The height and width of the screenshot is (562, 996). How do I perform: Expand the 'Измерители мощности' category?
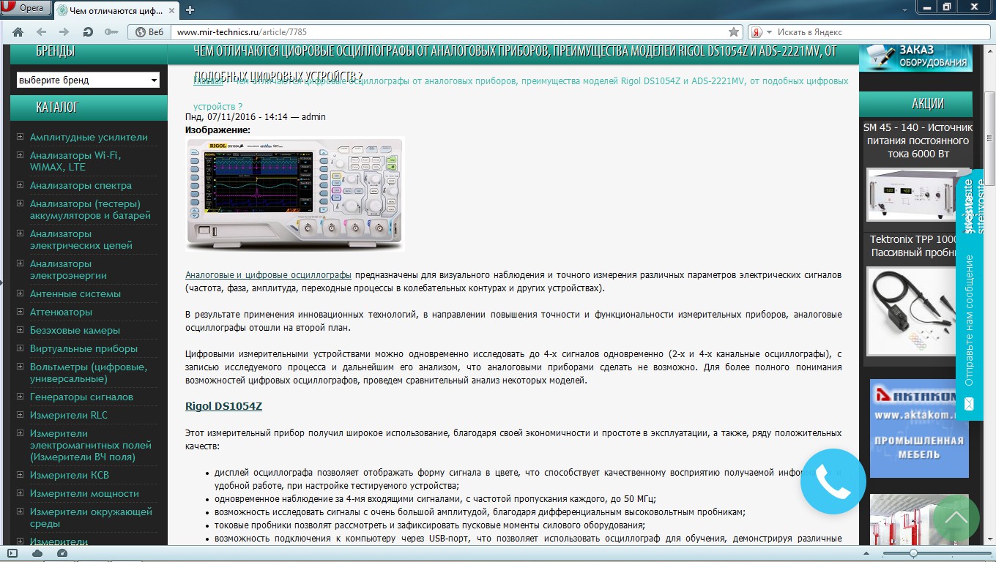pyautogui.click(x=21, y=492)
